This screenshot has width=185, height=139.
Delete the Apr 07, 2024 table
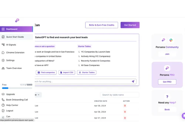click(125, 118)
